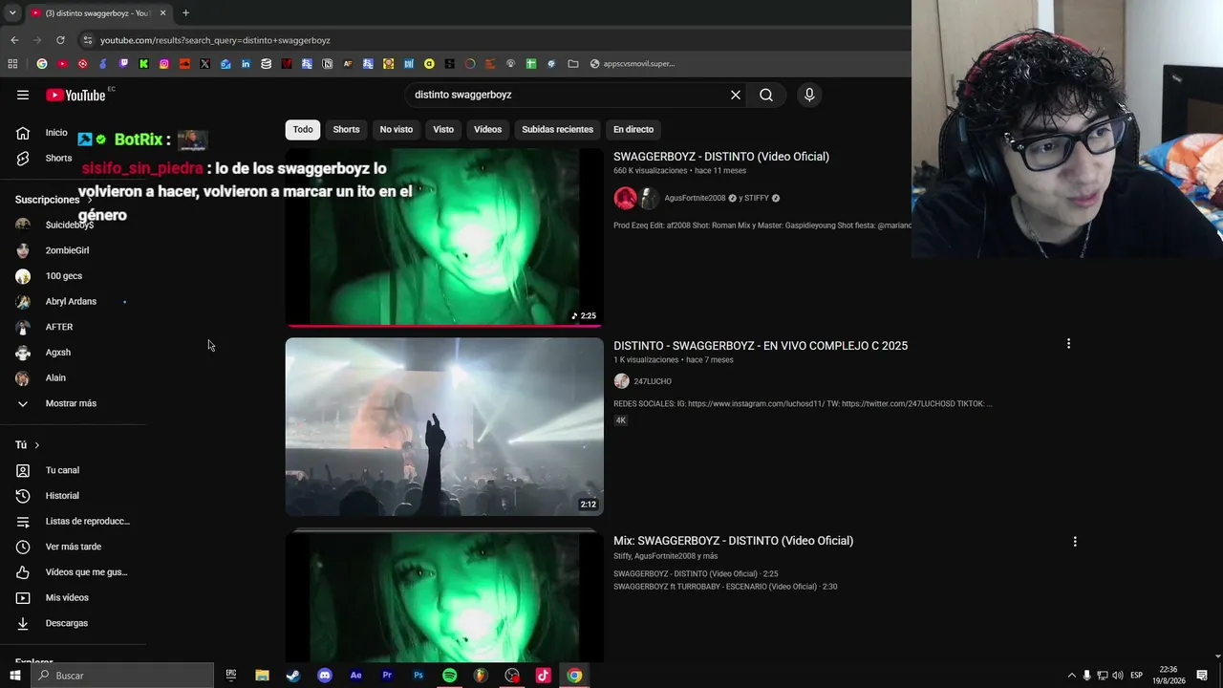Visit the 247LUCHO channel
Screen dimensions: 1223x688
653,381
